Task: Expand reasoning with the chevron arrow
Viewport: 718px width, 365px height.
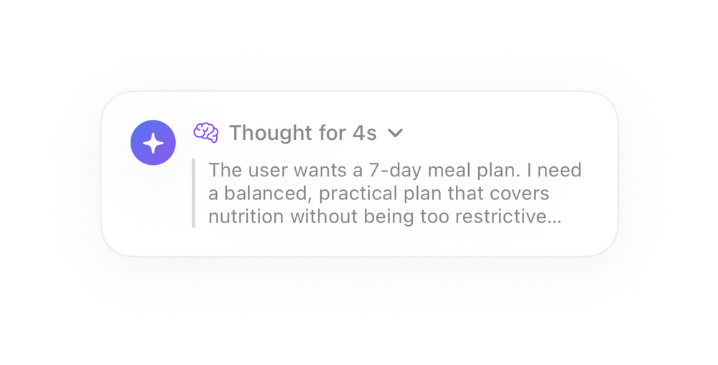Action: 395,133
